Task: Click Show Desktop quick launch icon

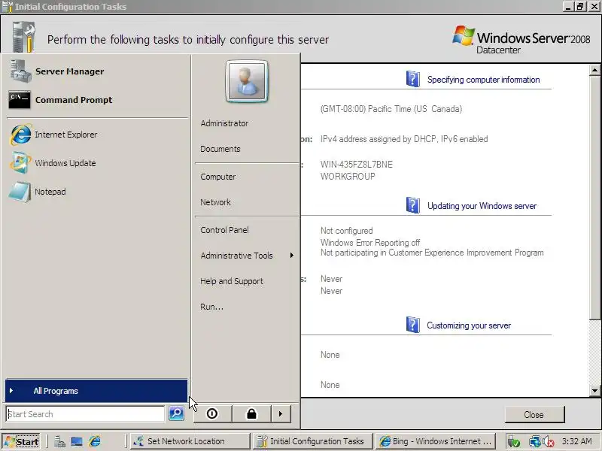Action: point(77,442)
